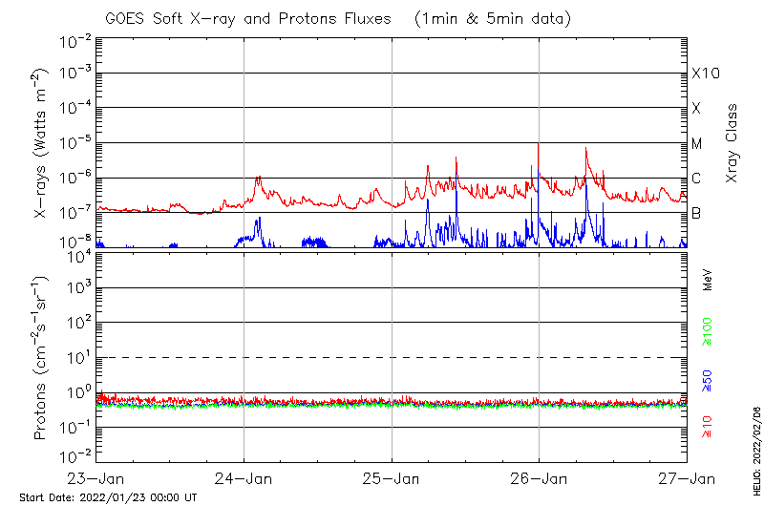Pick the 26-Jan date label

pos(539,477)
